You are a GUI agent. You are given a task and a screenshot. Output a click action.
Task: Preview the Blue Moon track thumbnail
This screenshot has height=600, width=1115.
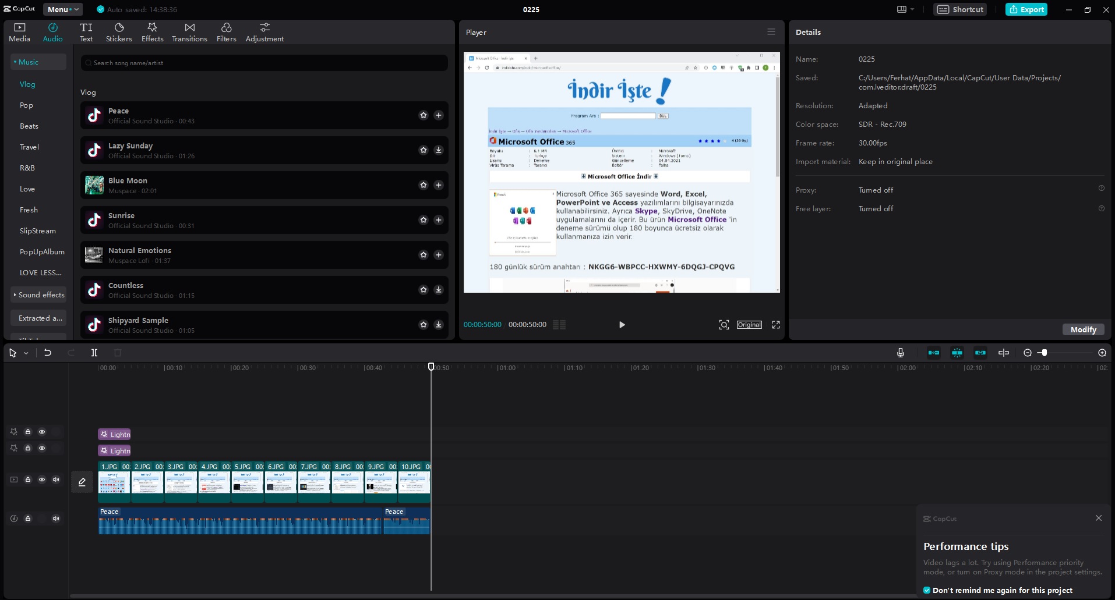(94, 185)
